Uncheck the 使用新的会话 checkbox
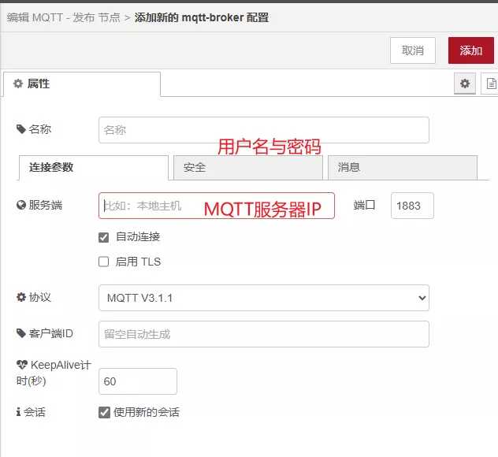498x457 pixels. (x=104, y=412)
